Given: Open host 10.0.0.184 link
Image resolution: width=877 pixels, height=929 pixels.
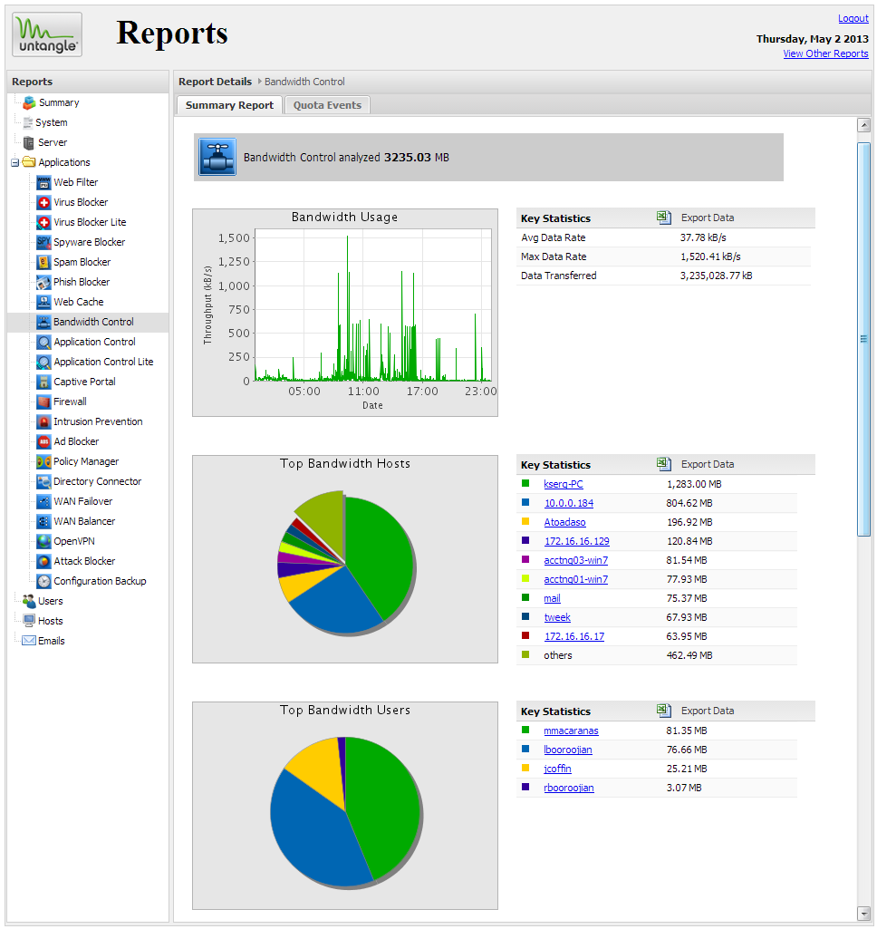Looking at the screenshot, I should (x=568, y=503).
